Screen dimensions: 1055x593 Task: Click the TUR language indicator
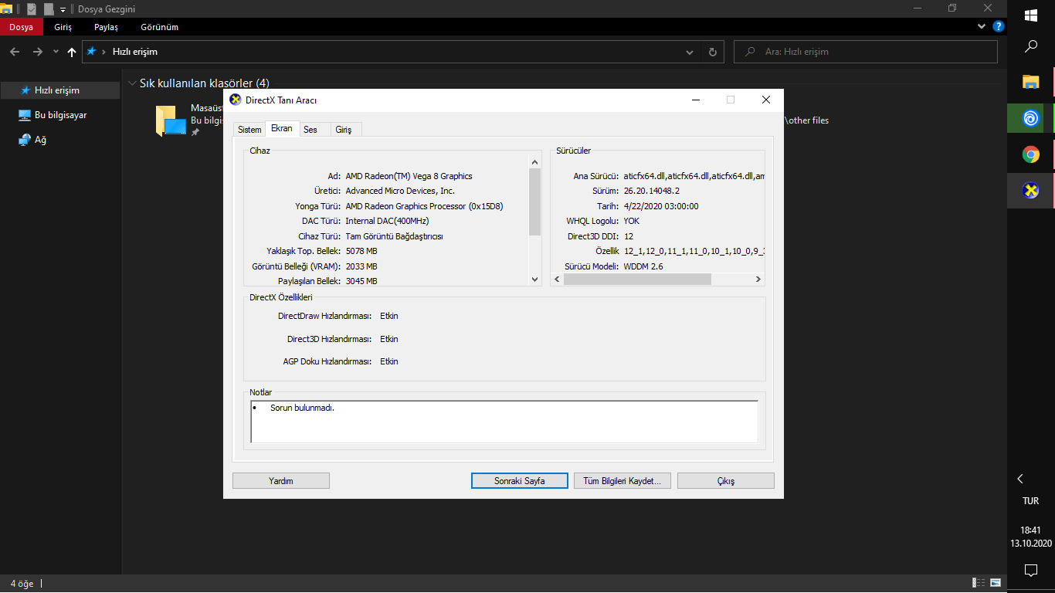pyautogui.click(x=1031, y=501)
